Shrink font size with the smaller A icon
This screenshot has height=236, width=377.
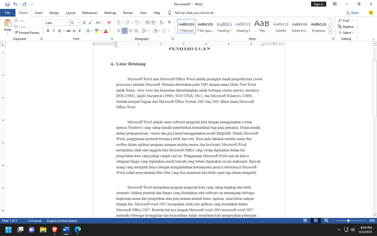coord(90,23)
